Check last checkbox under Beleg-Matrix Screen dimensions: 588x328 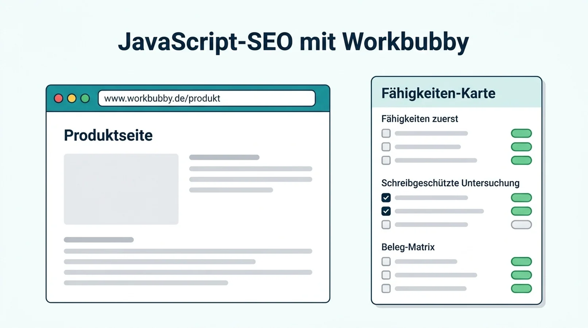click(x=386, y=289)
